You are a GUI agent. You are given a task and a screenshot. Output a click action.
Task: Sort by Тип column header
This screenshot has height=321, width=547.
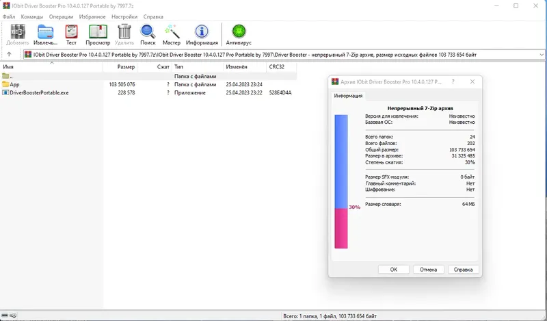197,66
